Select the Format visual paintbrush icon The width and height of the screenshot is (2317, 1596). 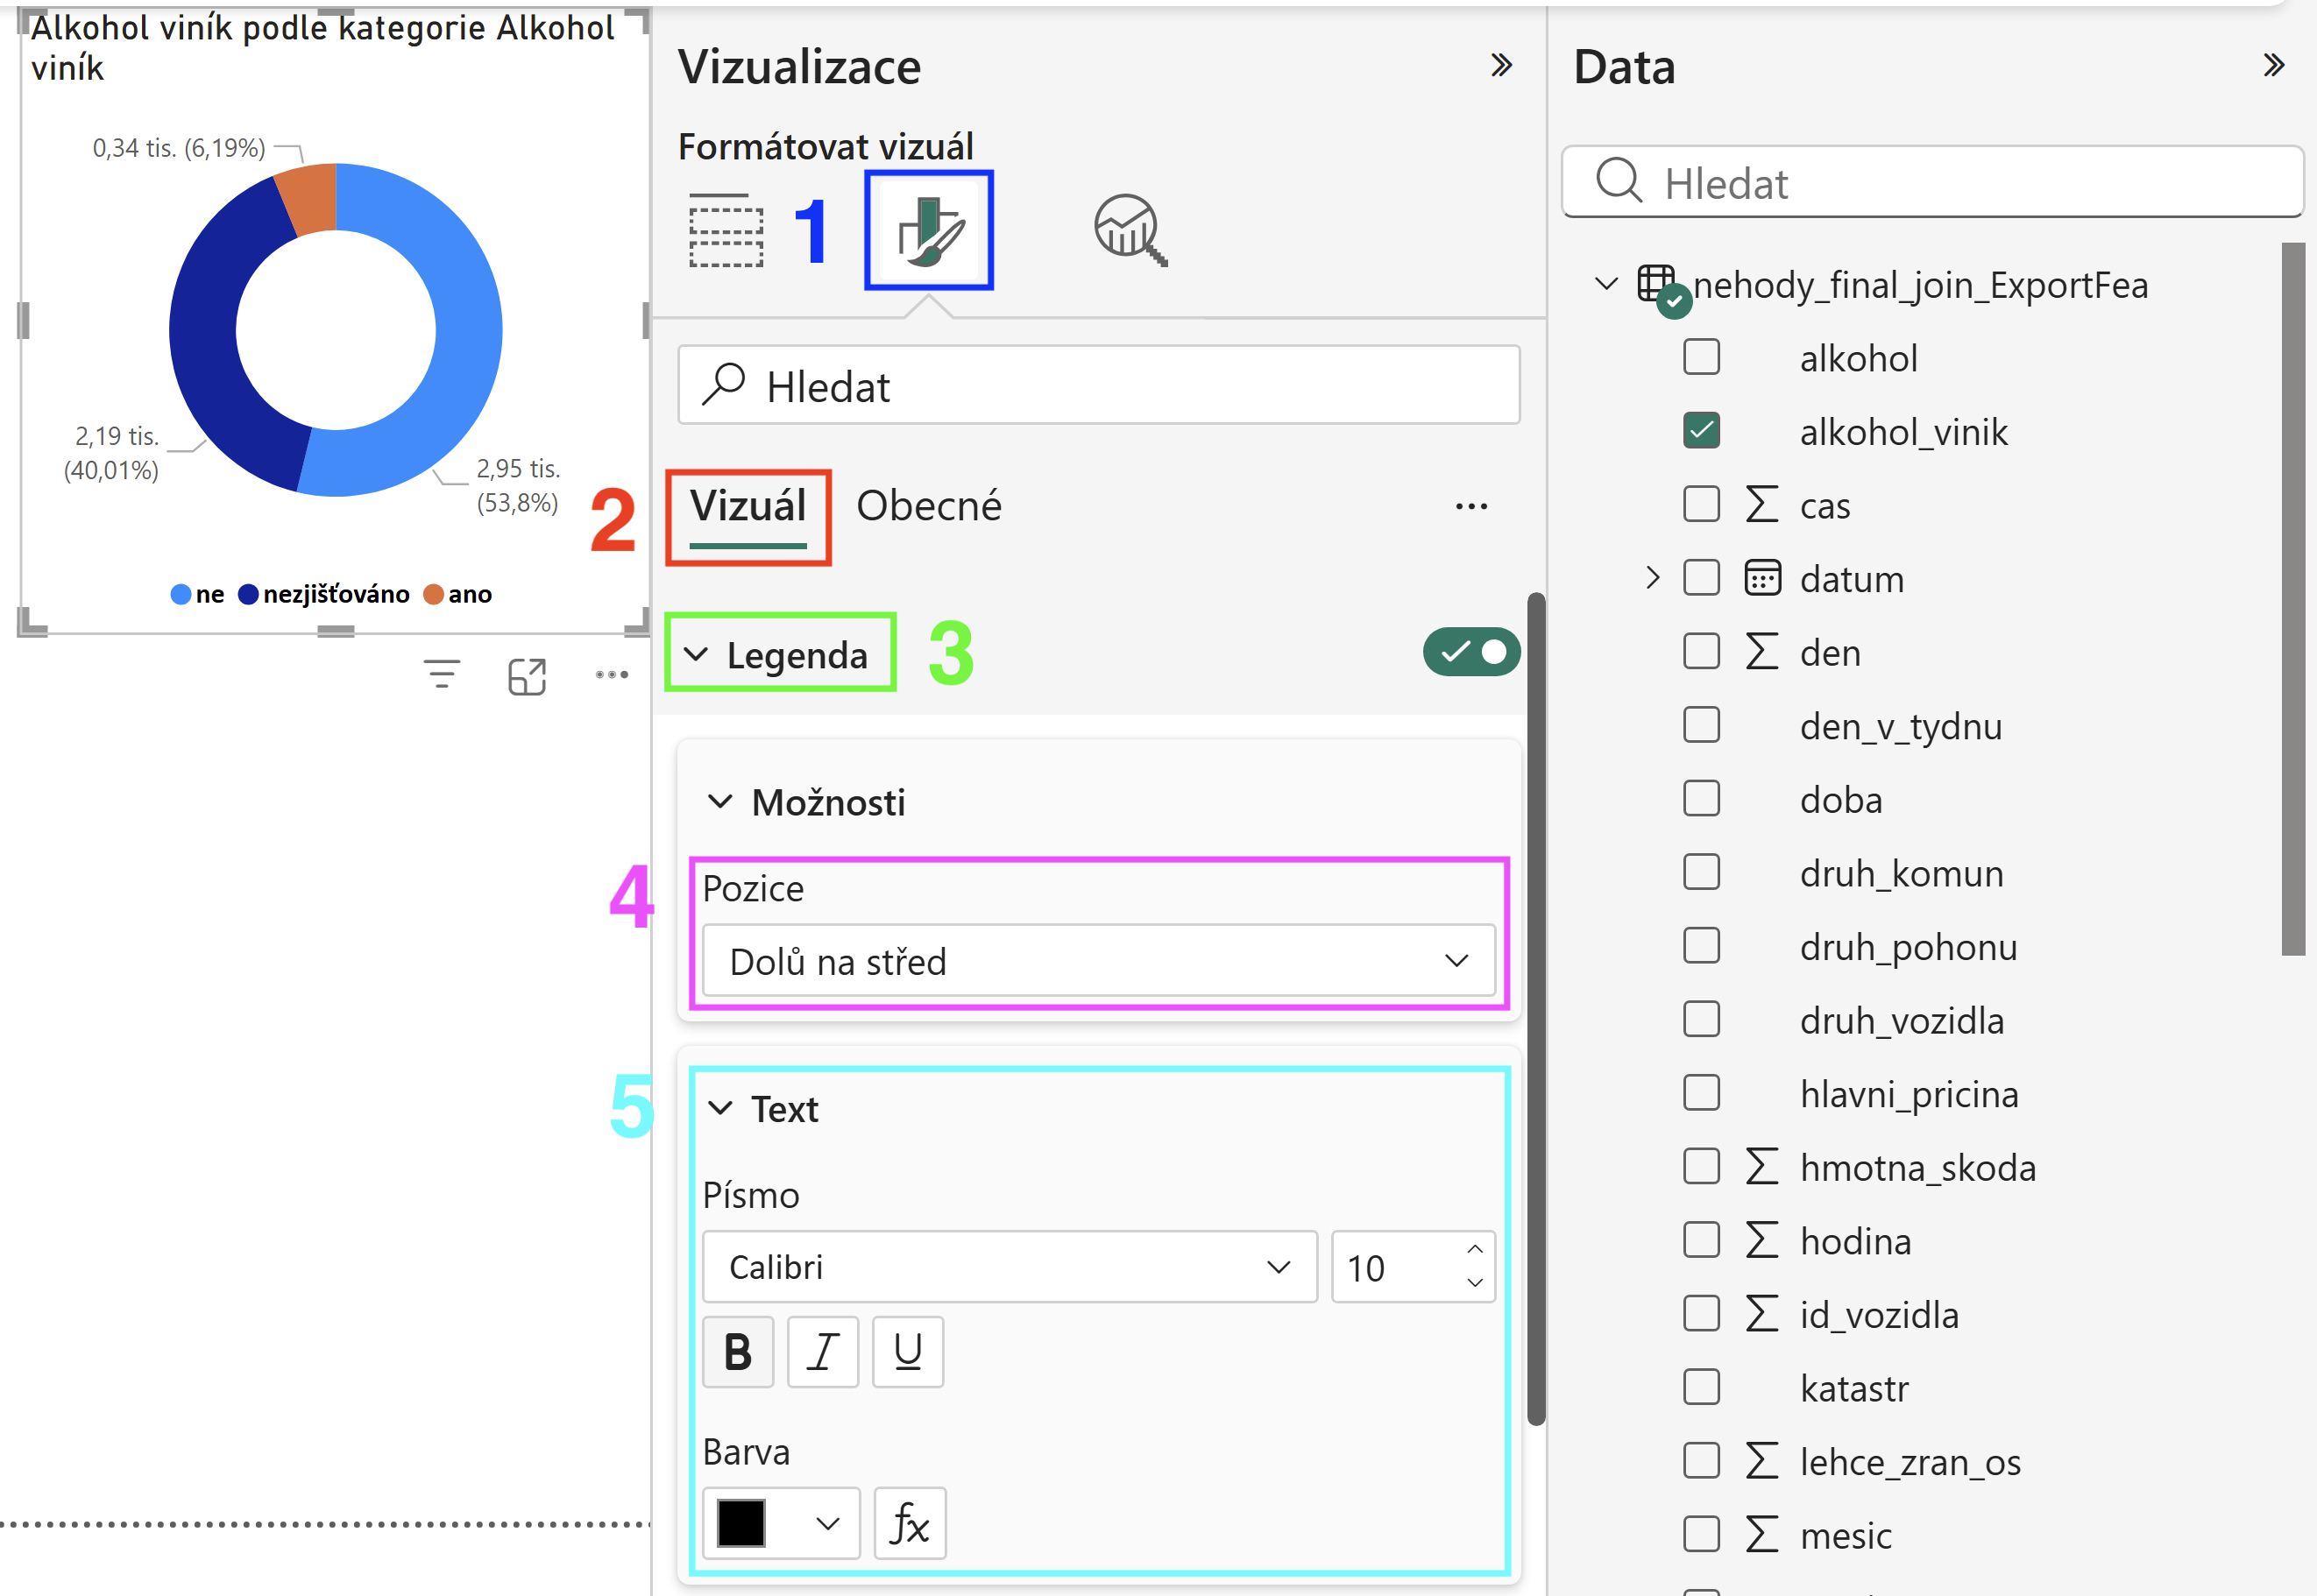(930, 231)
